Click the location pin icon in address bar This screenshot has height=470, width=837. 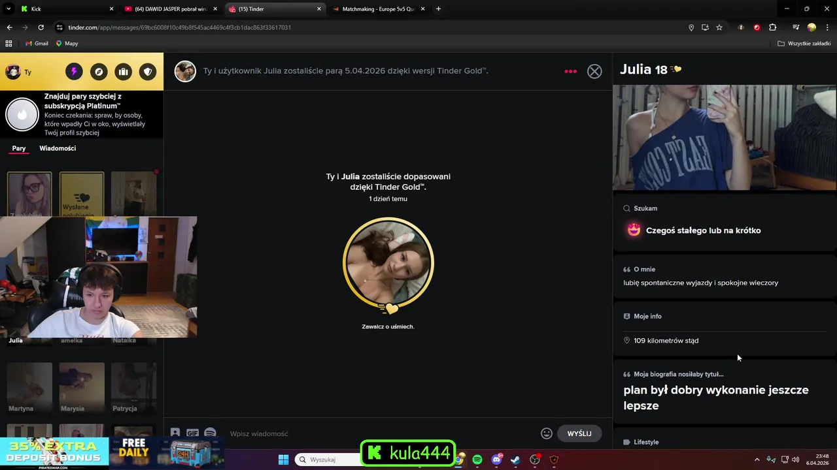coord(691,27)
